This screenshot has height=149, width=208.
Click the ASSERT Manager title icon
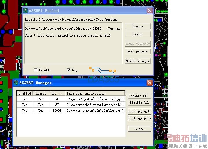16,83
